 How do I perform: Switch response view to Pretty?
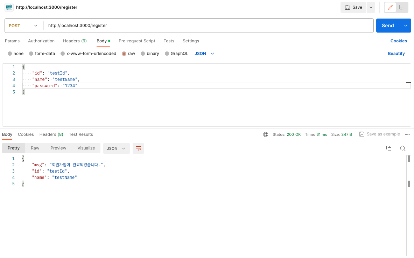tap(13, 148)
